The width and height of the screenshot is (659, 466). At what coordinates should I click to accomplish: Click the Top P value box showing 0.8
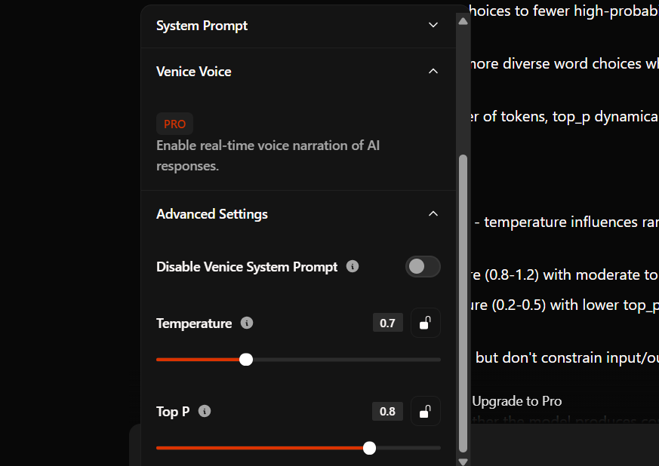coord(387,412)
